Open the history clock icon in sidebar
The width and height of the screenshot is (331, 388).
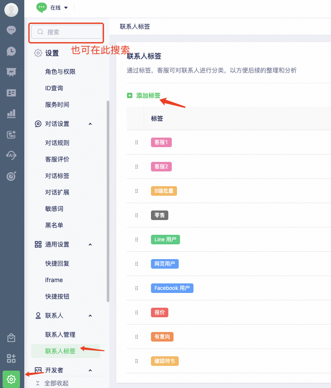tap(11, 51)
